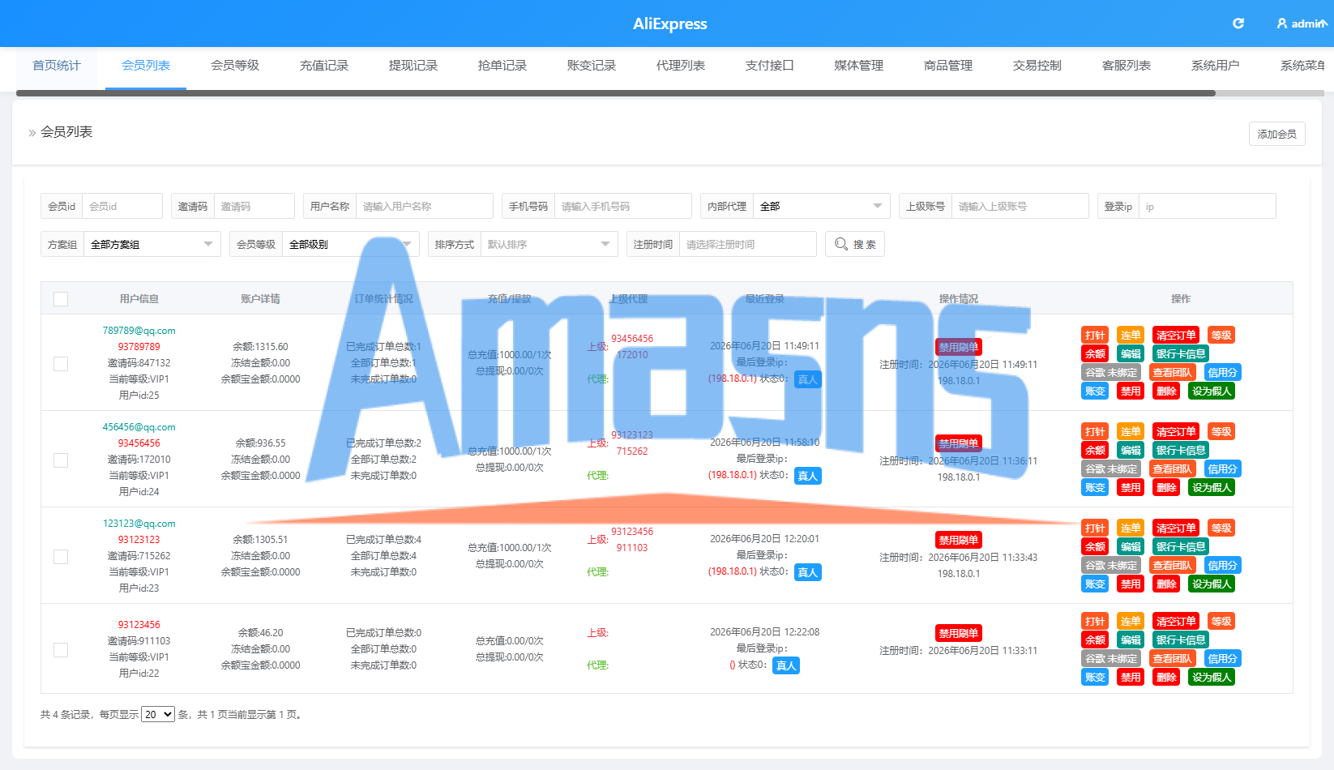Focus the 登录ip input field
1334x770 pixels.
click(x=1208, y=206)
